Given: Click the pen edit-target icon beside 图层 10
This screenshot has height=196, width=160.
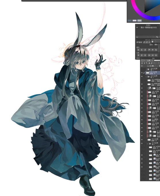Looking at the screenshot, I should point(144,73).
